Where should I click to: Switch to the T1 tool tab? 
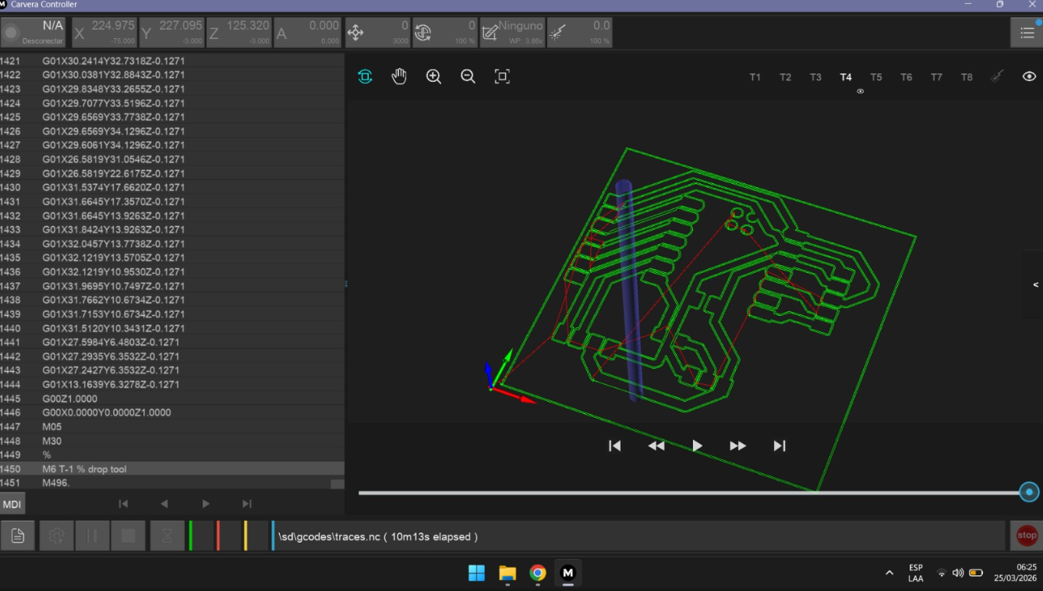click(x=755, y=77)
